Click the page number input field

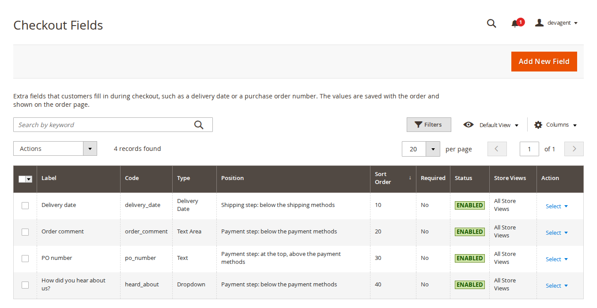coord(529,149)
